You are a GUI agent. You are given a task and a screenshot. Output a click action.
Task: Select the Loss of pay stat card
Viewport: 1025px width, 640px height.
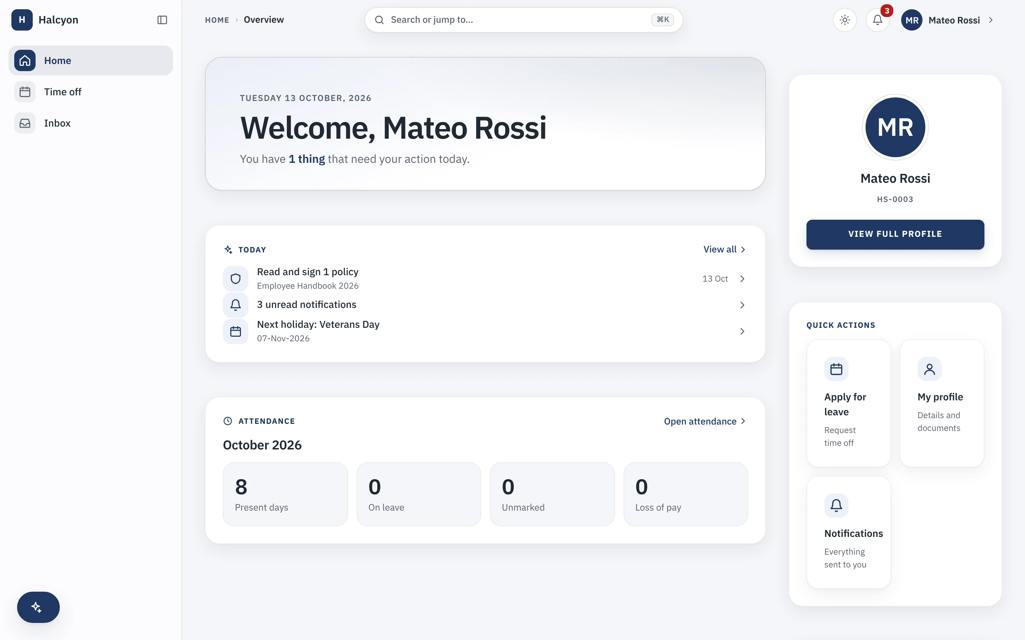point(686,494)
